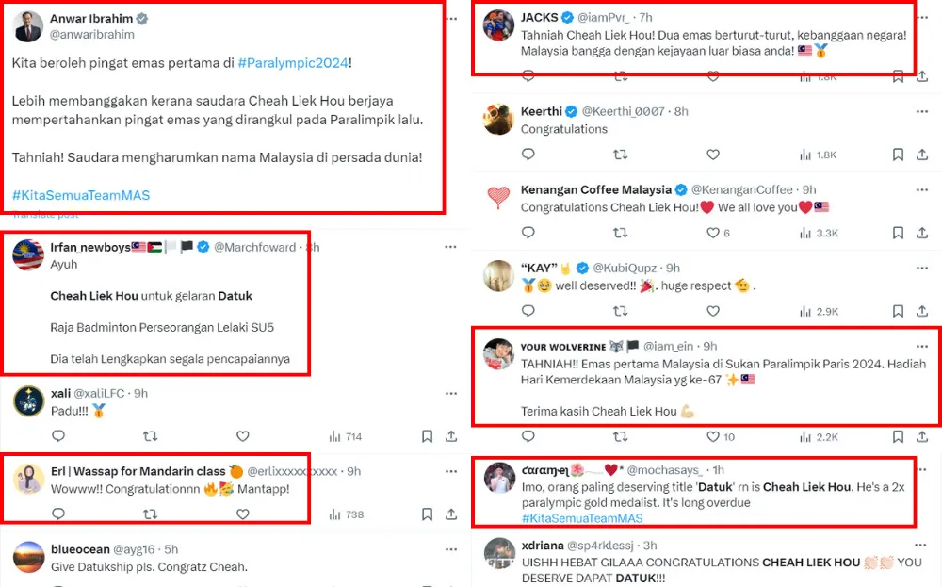
Task: Retweet Keerthi's Congratulations tweet
Action: tap(620, 155)
